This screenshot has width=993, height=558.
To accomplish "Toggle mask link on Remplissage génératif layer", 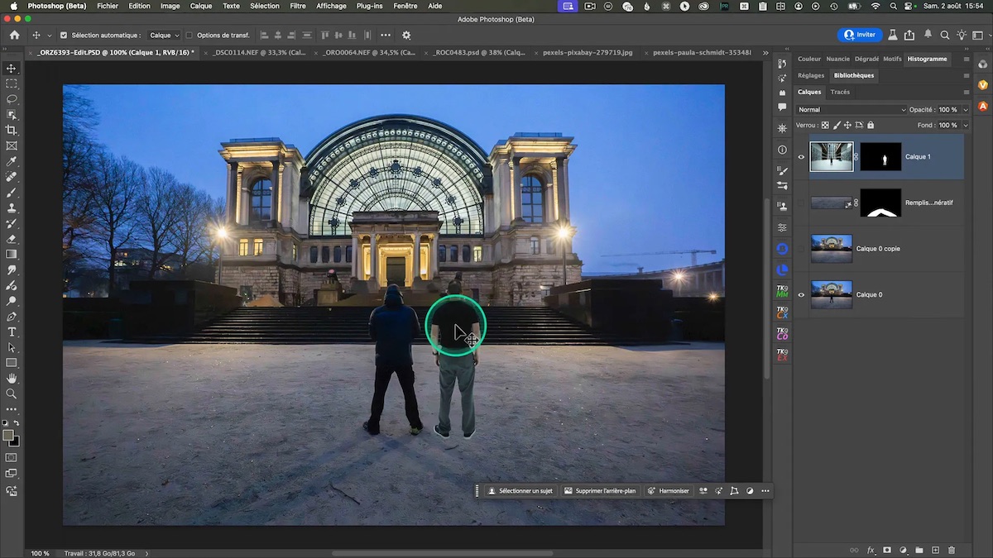I will pyautogui.click(x=856, y=203).
